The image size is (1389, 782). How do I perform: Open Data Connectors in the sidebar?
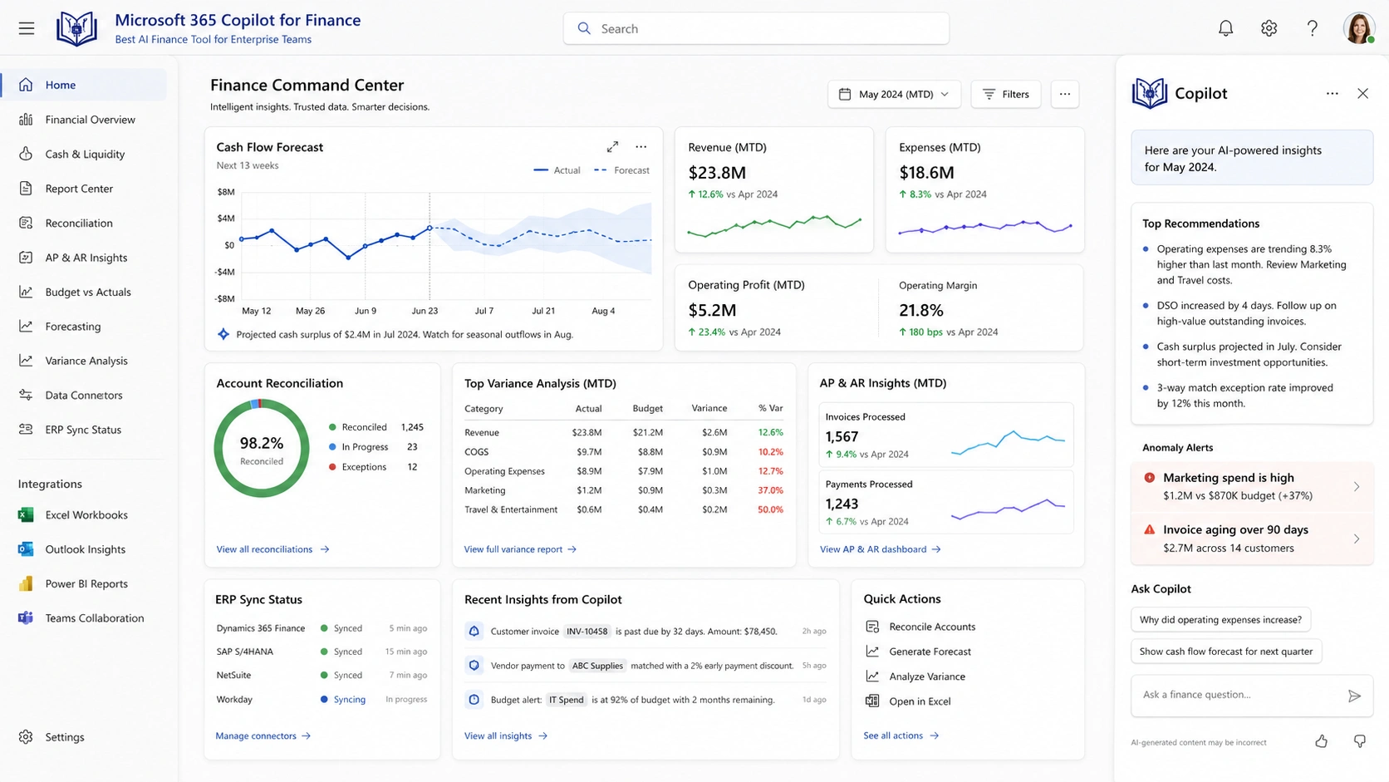(x=84, y=396)
